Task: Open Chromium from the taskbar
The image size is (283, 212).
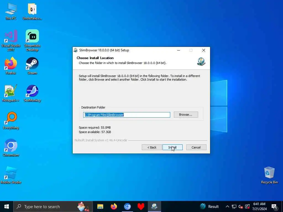Action: pos(127,206)
